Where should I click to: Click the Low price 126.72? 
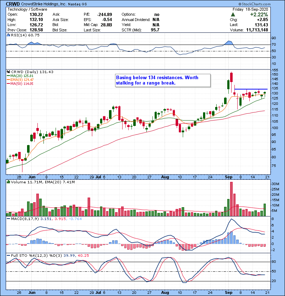click(x=36, y=25)
